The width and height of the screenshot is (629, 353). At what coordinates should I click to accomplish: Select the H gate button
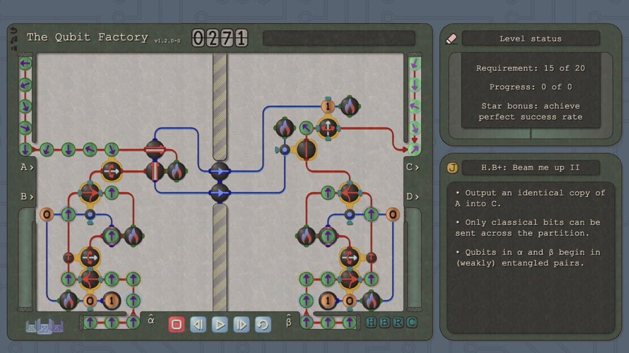372,322
